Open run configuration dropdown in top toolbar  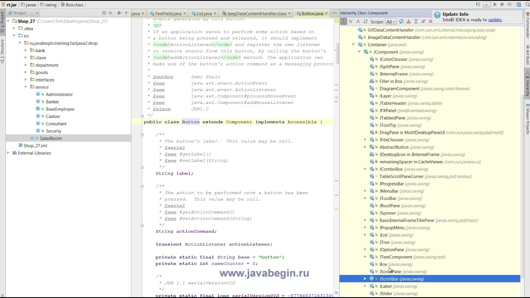pyautogui.click(x=487, y=5)
